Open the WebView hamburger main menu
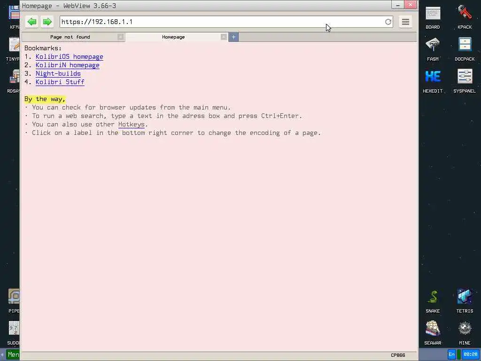The image size is (481, 361). [405, 22]
